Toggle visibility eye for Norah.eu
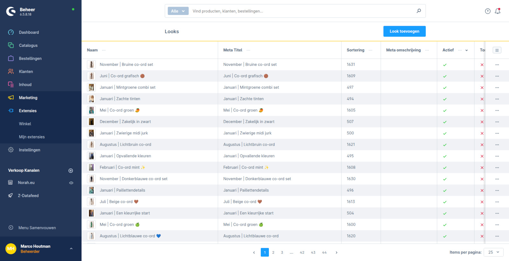 [71, 183]
